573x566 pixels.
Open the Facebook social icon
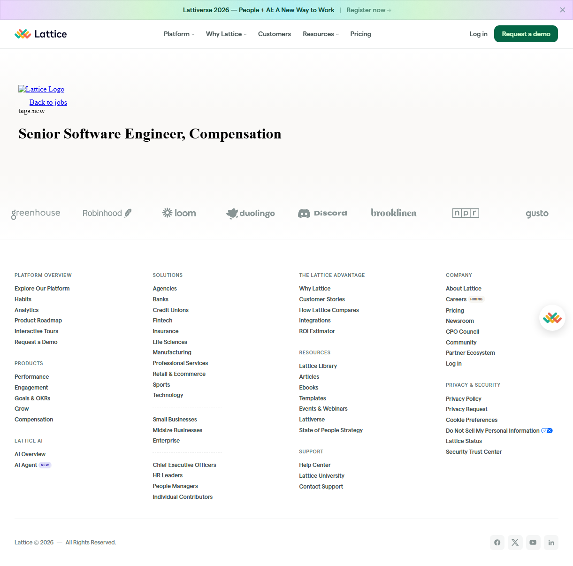pyautogui.click(x=497, y=543)
